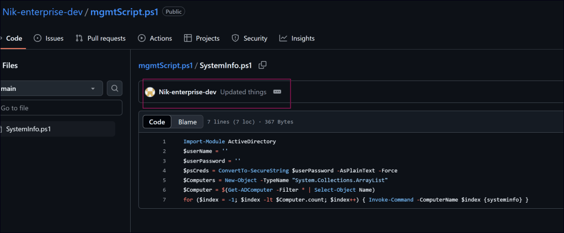Click the Nik-enterprise-dev avatar in commit bar
564x233 pixels.
coord(150,92)
